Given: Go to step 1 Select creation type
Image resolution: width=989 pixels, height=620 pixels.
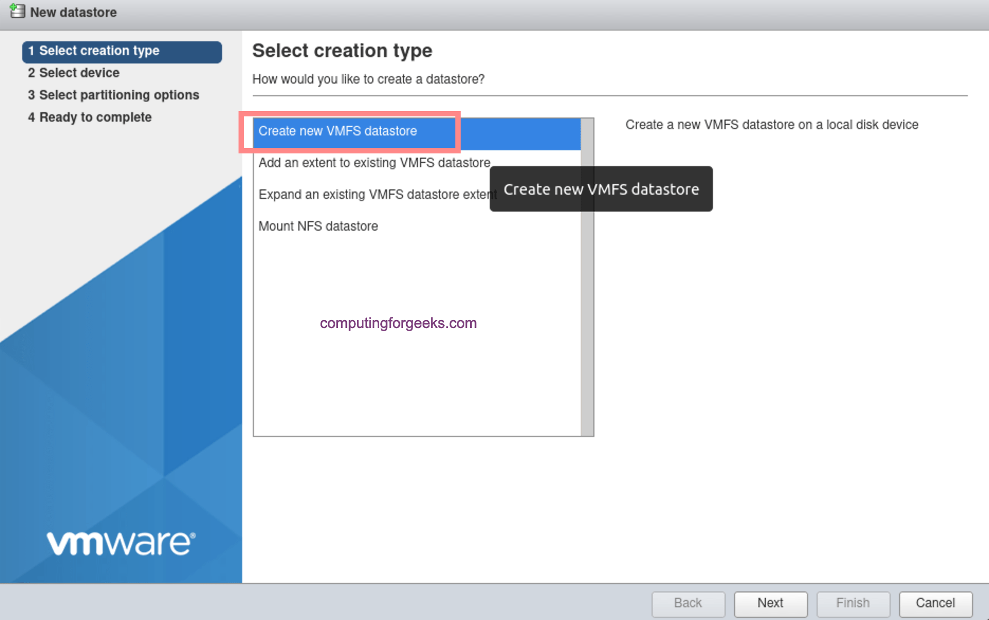Looking at the screenshot, I should [122, 51].
